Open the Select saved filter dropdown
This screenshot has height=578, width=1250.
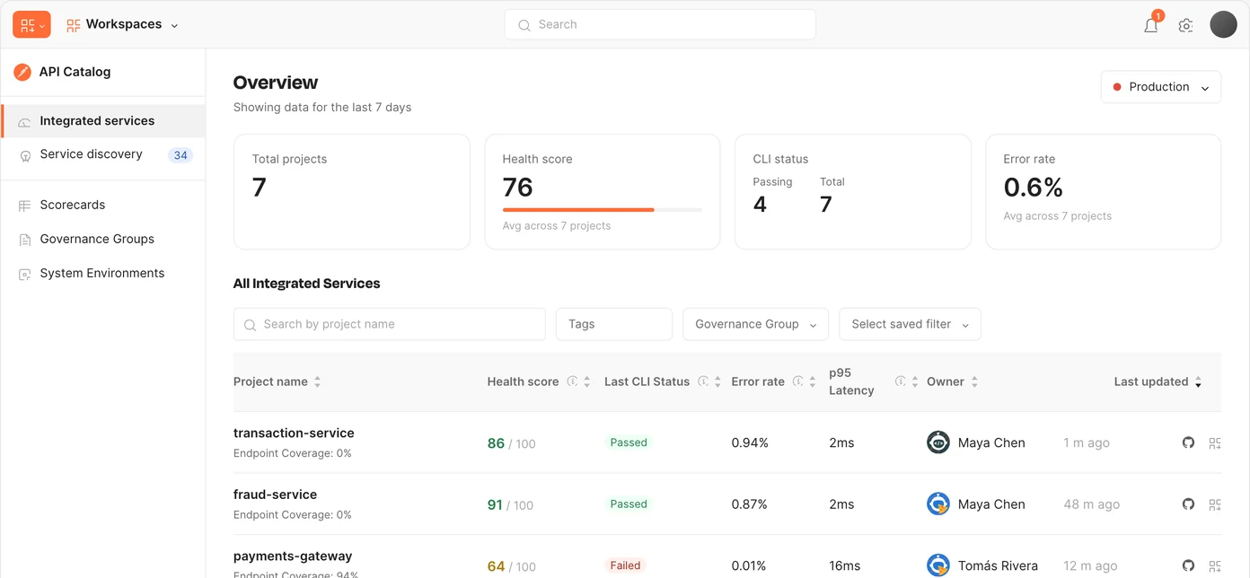point(910,324)
